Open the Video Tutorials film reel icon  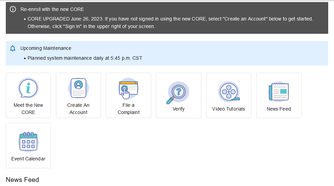(229, 91)
